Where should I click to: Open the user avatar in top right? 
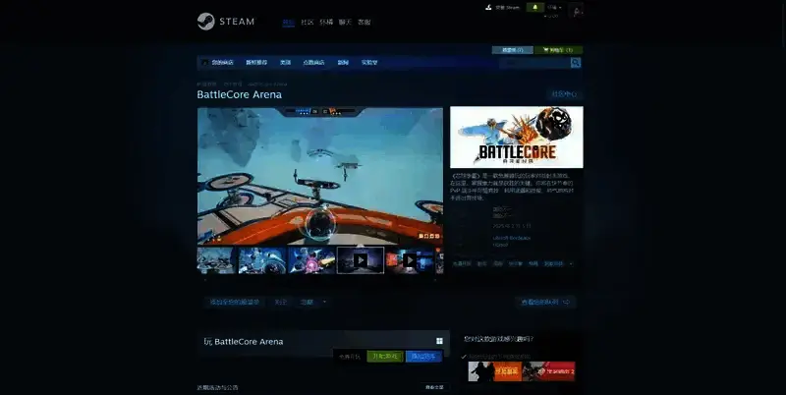(x=576, y=11)
